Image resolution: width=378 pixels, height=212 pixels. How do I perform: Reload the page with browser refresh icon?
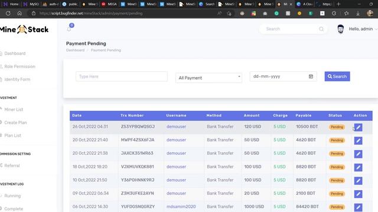[8, 14]
